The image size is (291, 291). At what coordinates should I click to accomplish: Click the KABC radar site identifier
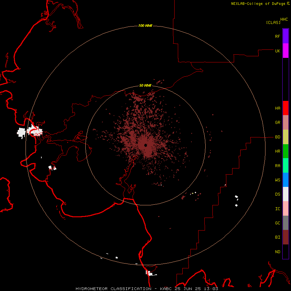point(166,289)
